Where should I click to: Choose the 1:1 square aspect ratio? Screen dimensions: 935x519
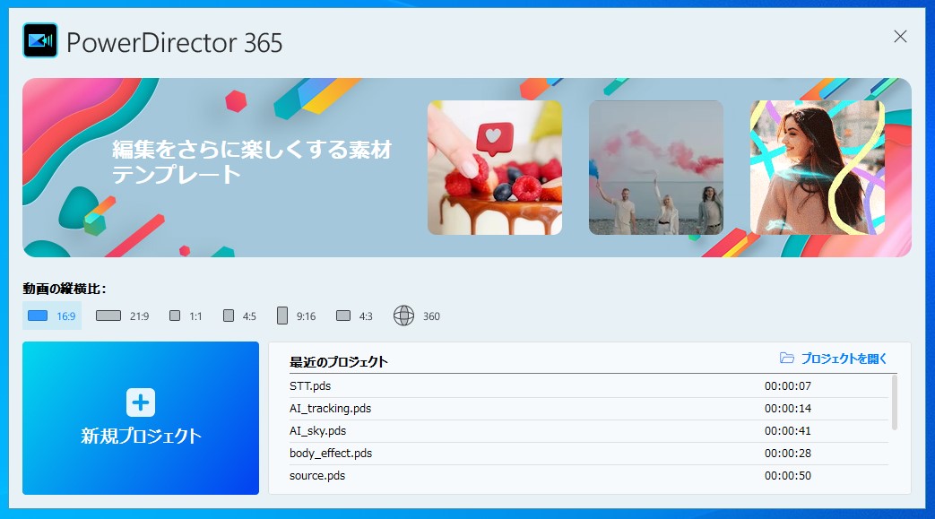point(186,316)
